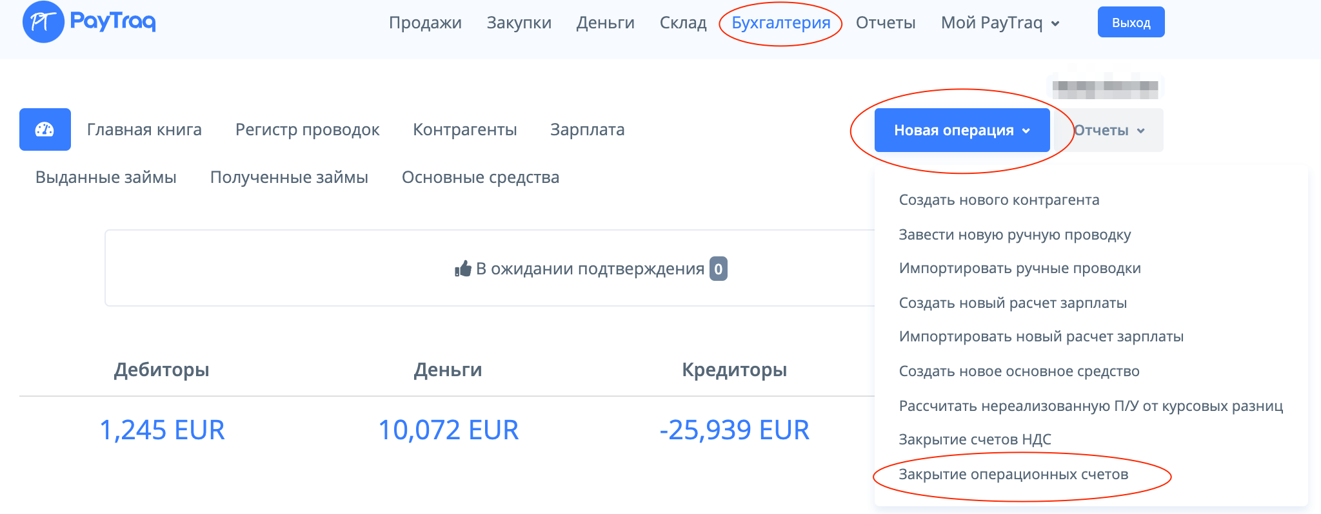The height and width of the screenshot is (514, 1321).
Task: Select Закрытие операционных счетов menu entry
Action: tap(1013, 475)
